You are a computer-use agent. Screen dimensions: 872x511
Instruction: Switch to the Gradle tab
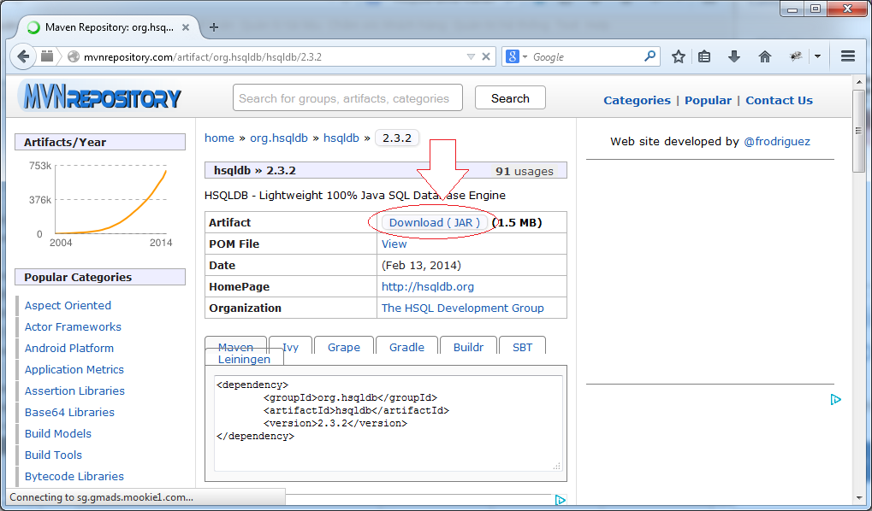(x=406, y=345)
